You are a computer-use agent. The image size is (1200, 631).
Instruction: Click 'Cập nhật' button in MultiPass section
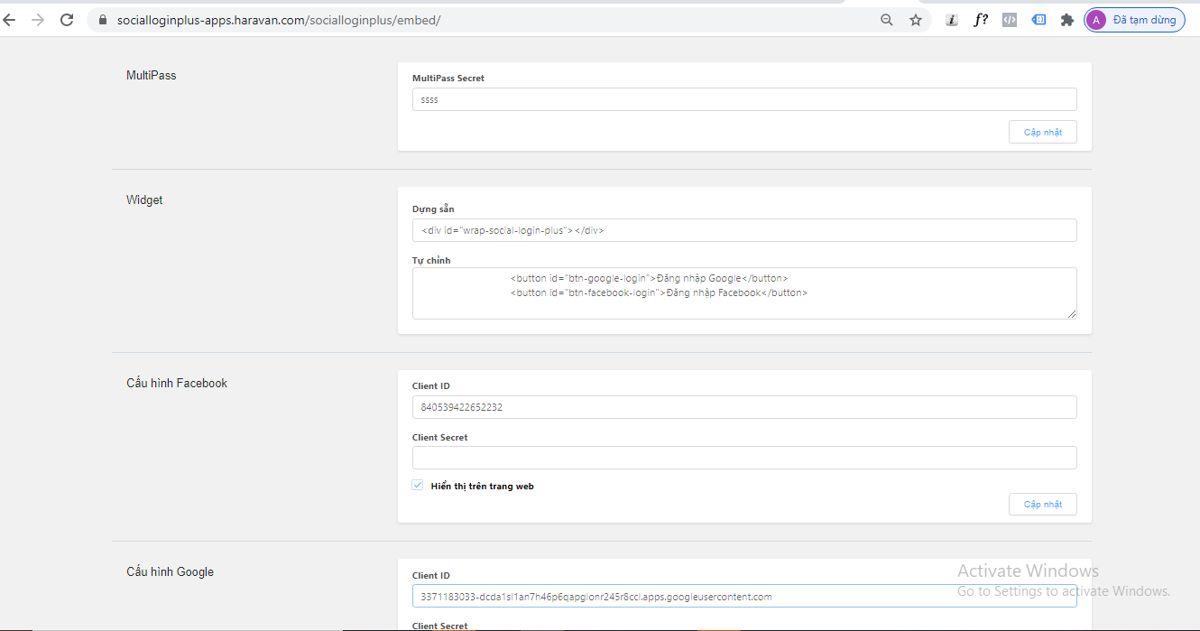coord(1042,133)
